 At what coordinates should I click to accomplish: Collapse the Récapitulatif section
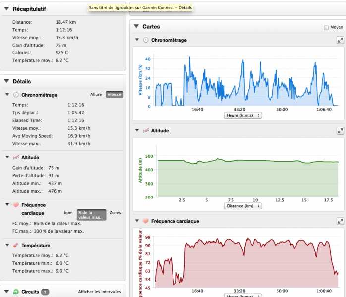[6, 9]
